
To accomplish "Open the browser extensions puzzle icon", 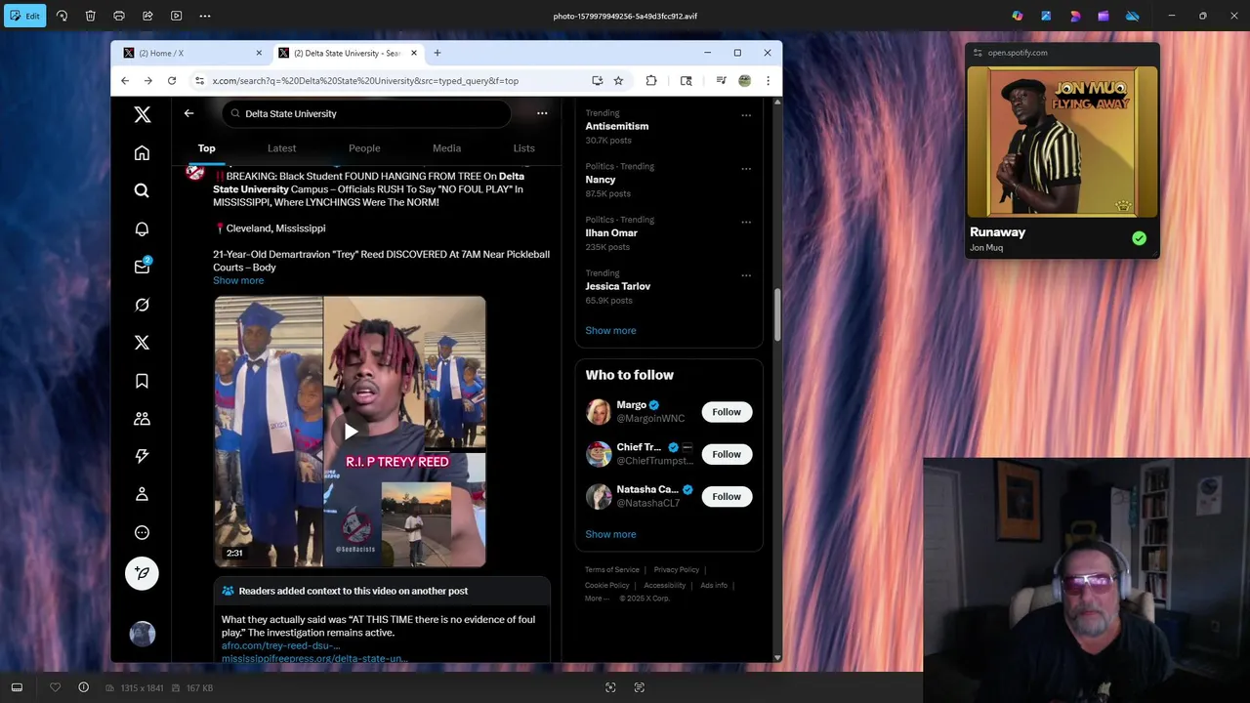I will click(651, 81).
